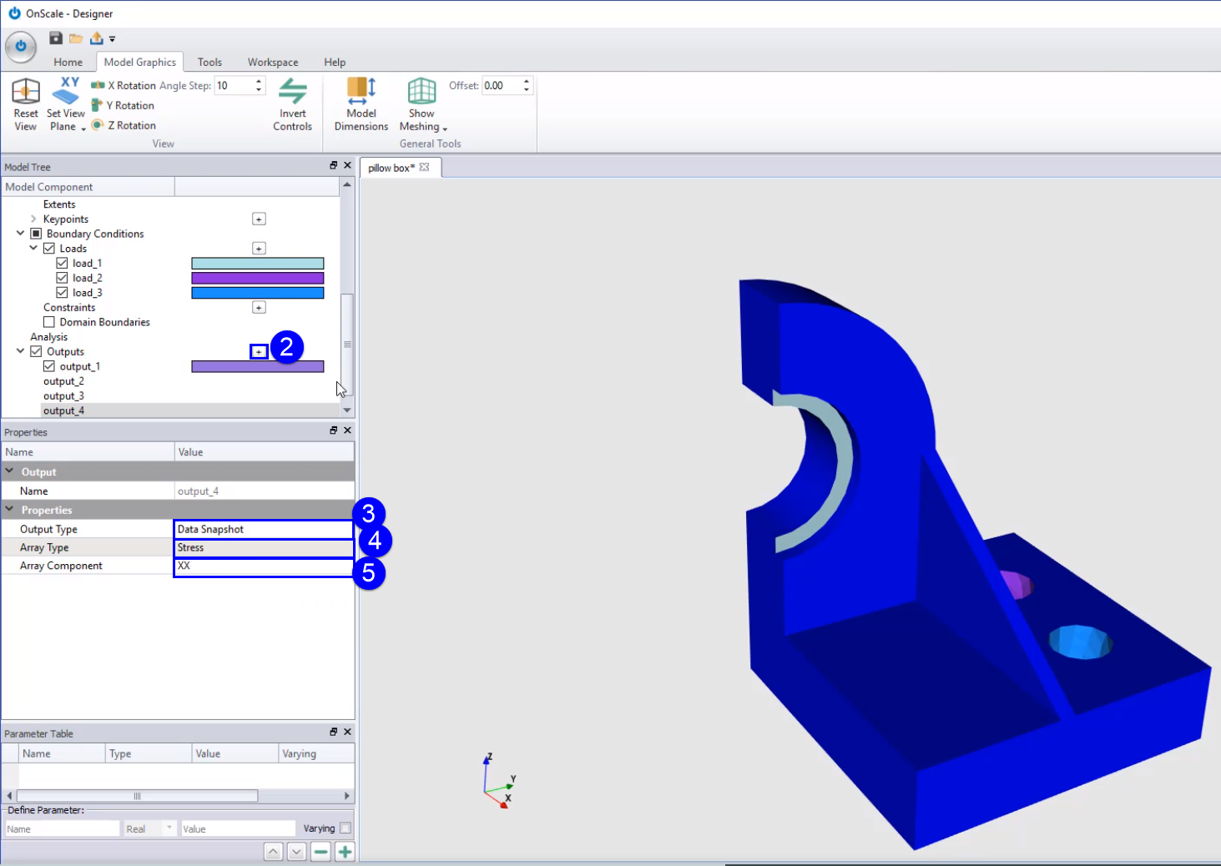Click the export upload icon

tap(97, 38)
